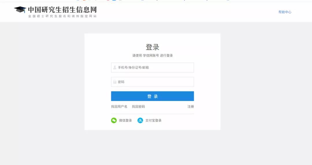Focus the 密码 password field
The height and width of the screenshot is (165, 312).
pos(153,82)
